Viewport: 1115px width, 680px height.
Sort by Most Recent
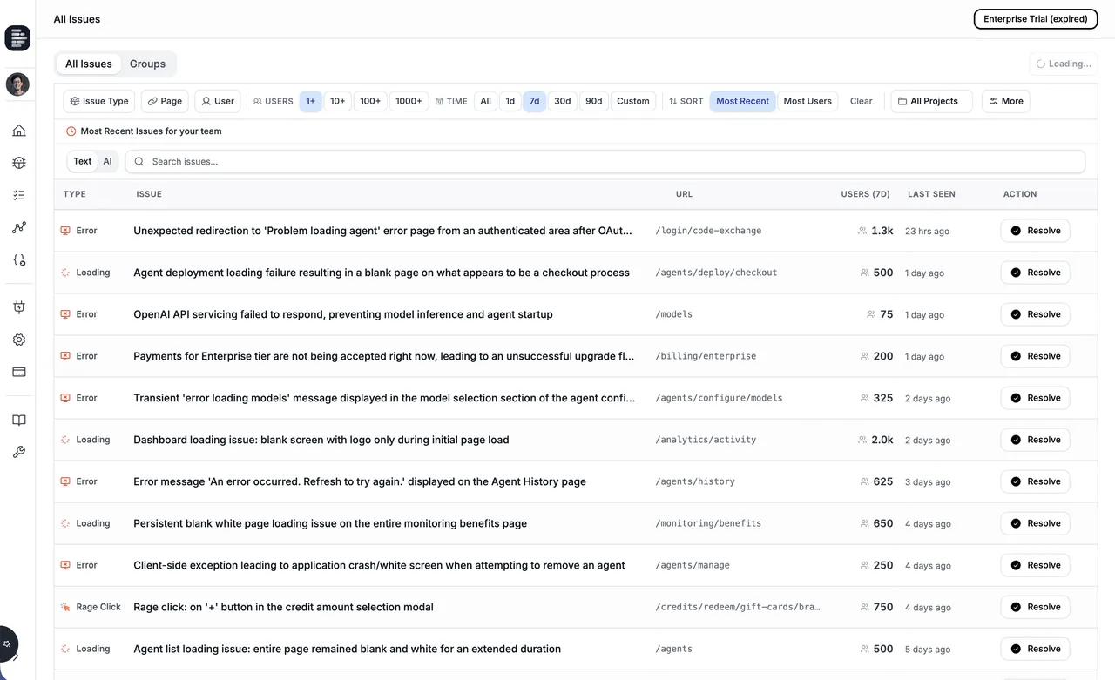[742, 101]
